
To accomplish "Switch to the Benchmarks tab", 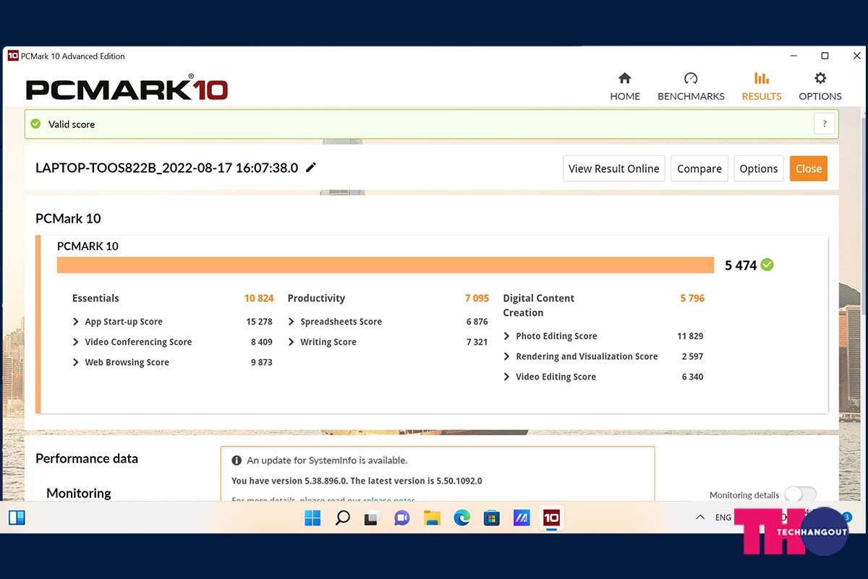I will [691, 87].
